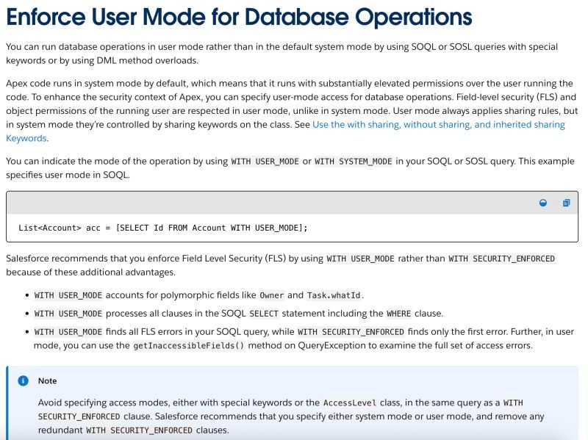The image size is (588, 440).
Task: Click the blue info Note icon
Action: pyautogui.click(x=24, y=381)
